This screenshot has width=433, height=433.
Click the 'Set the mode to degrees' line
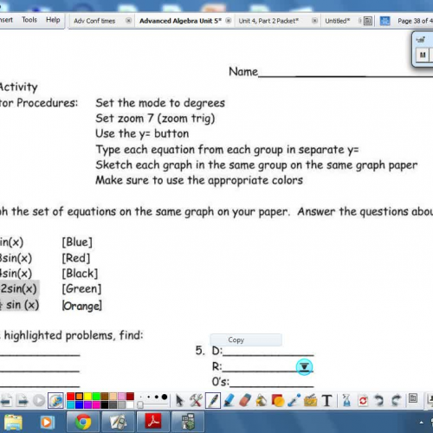160,103
